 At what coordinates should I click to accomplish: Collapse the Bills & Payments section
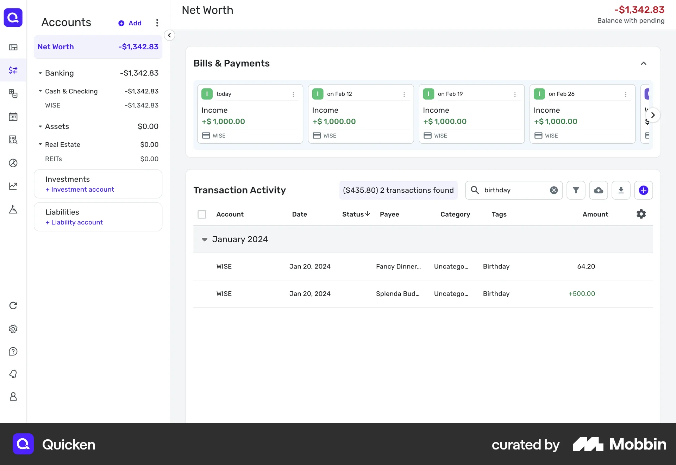tap(644, 63)
